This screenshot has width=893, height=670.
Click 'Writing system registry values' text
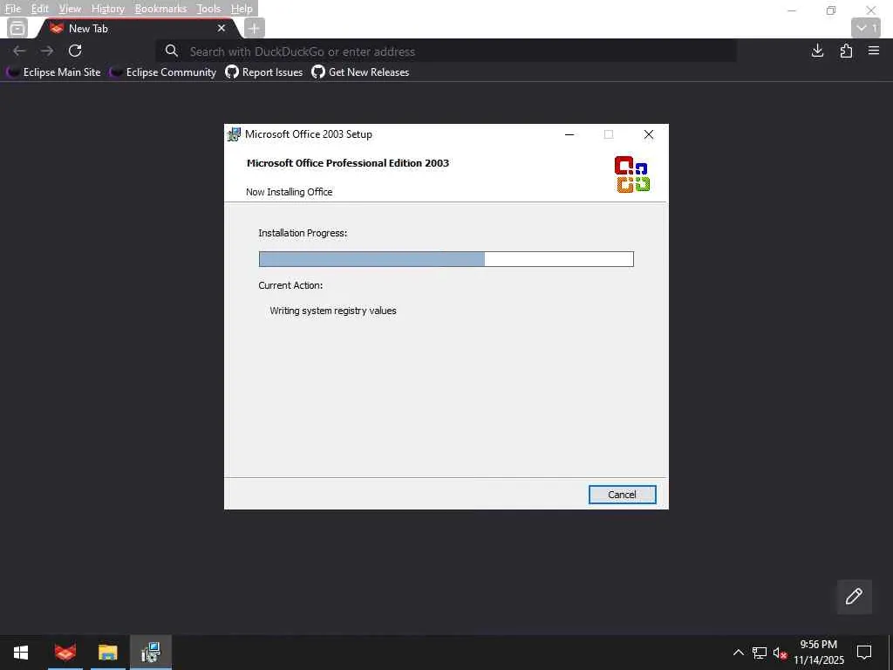tap(333, 311)
